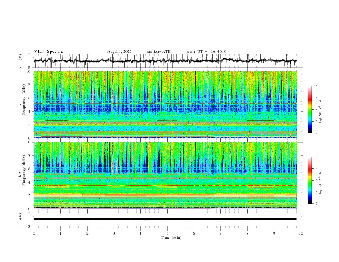The image size is (339, 262).
Task: Click inside the ch.2 spectrogram panel
Action: point(165,176)
